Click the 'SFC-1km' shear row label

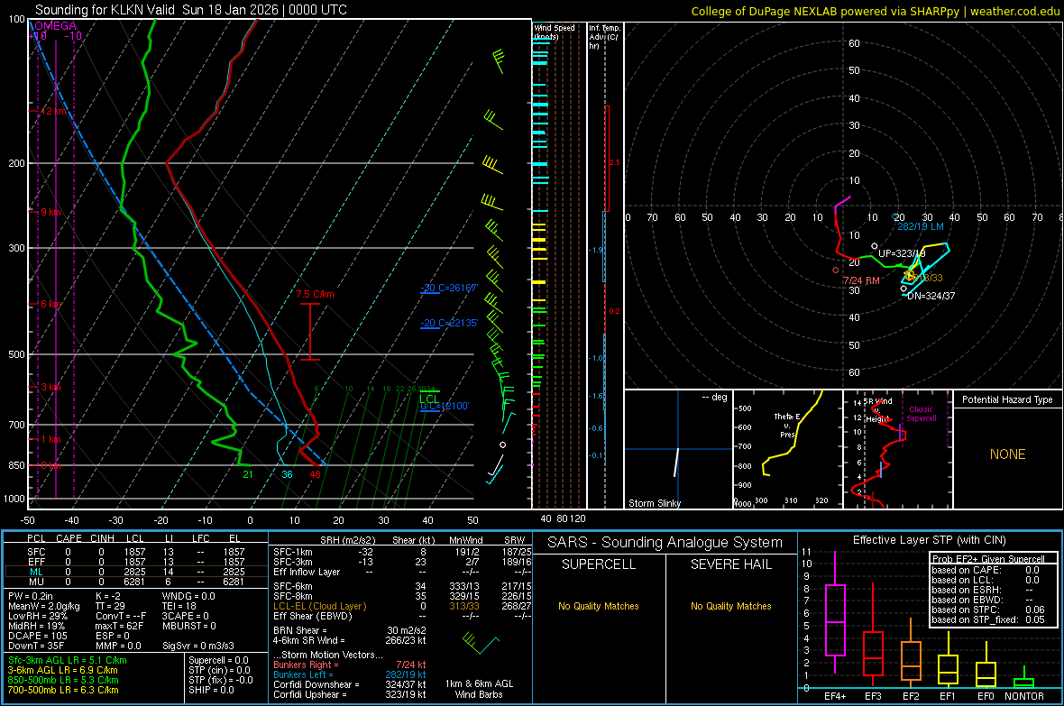pyautogui.click(x=292, y=552)
